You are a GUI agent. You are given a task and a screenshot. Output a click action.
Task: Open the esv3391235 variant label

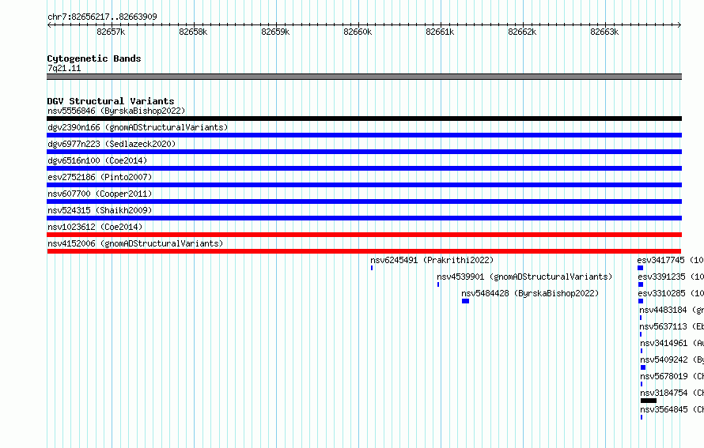coord(671,277)
